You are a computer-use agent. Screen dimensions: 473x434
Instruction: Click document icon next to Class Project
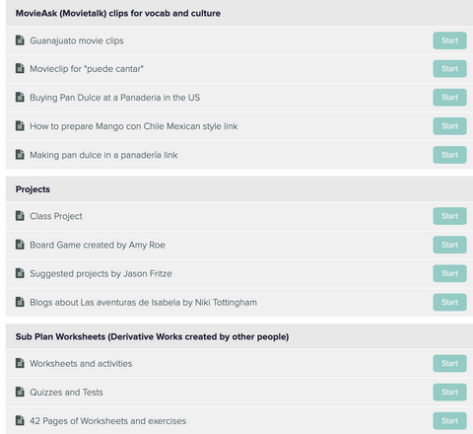click(20, 216)
